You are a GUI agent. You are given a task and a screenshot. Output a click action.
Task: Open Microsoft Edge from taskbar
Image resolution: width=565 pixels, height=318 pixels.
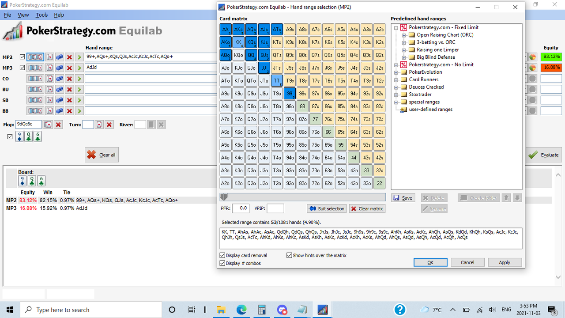241,310
